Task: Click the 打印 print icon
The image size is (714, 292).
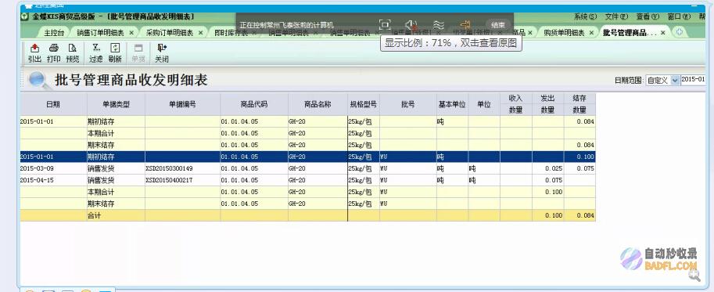Action: pyautogui.click(x=53, y=49)
